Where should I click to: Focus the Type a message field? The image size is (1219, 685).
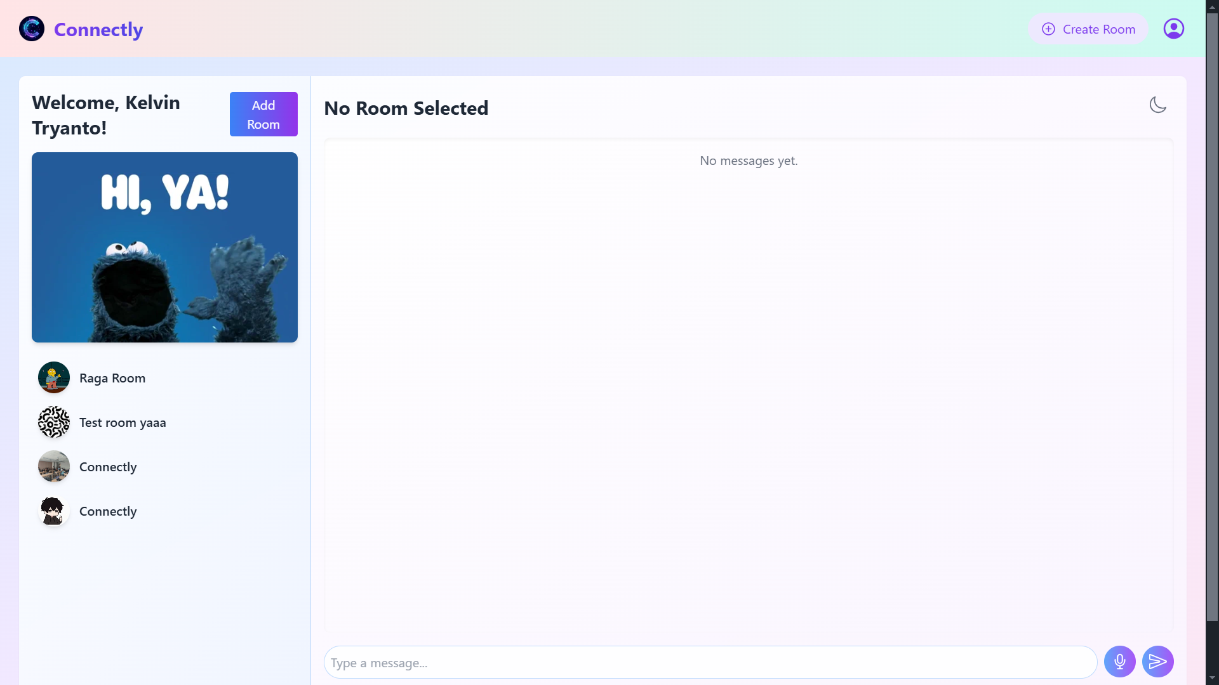pos(710,663)
